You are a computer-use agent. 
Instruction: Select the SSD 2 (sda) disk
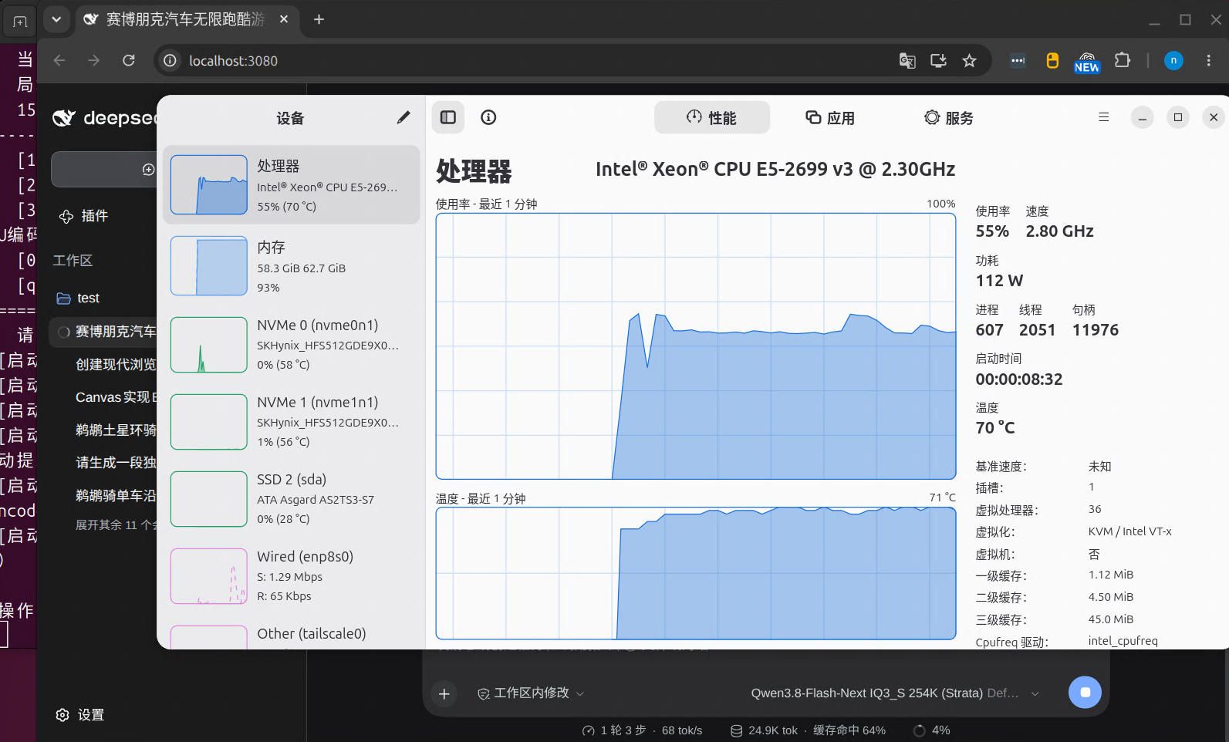[292, 498]
